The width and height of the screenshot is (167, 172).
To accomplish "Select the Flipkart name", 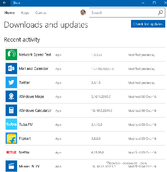I will click(x=25, y=138).
